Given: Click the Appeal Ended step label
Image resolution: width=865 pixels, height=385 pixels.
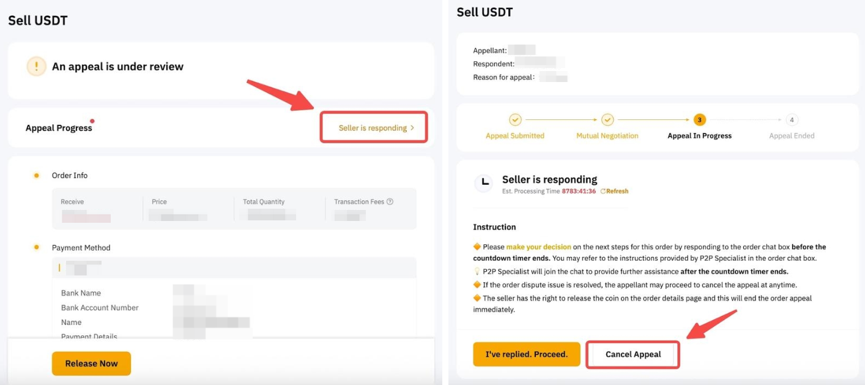Looking at the screenshot, I should [792, 136].
